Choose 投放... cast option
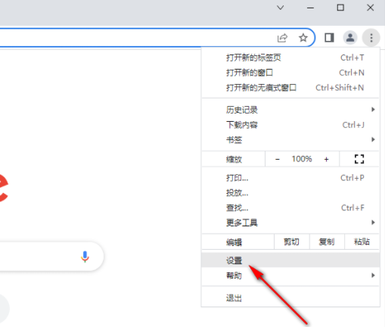Viewport: 385px width, 327px height. (290, 193)
